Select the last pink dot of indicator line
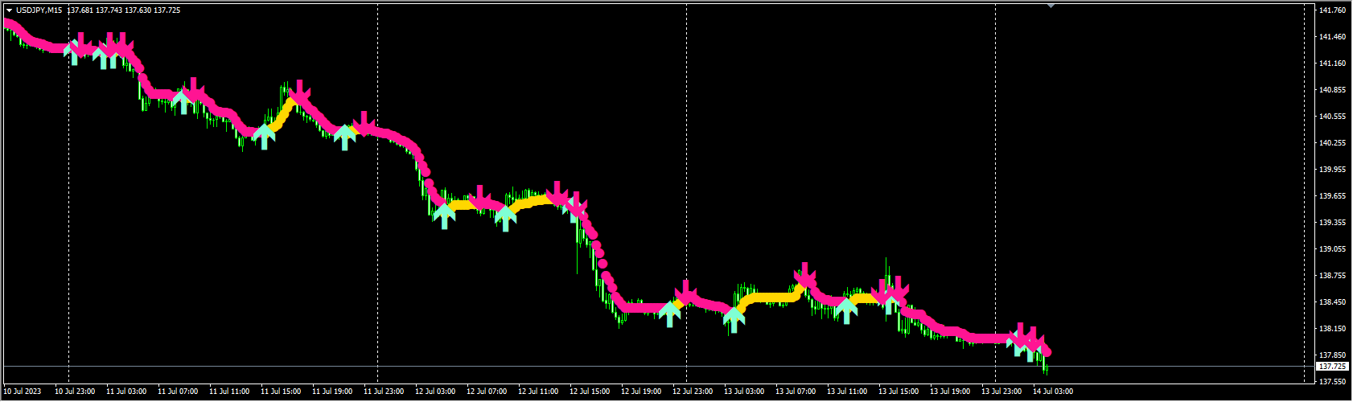 (1047, 352)
